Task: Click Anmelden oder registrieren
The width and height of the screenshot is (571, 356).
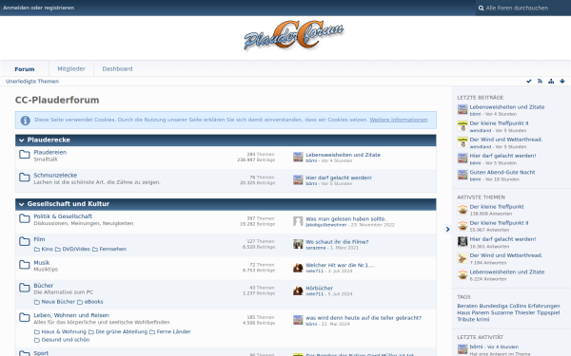Action: click(39, 8)
